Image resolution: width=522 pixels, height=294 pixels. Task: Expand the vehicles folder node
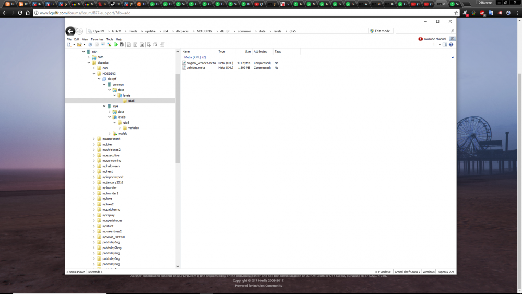pos(120,128)
